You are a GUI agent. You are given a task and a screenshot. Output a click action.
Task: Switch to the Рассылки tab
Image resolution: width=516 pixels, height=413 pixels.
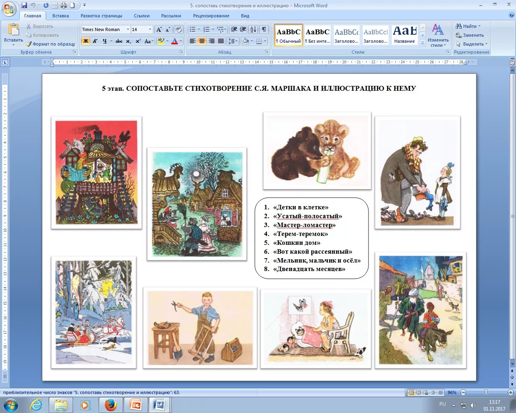click(171, 16)
